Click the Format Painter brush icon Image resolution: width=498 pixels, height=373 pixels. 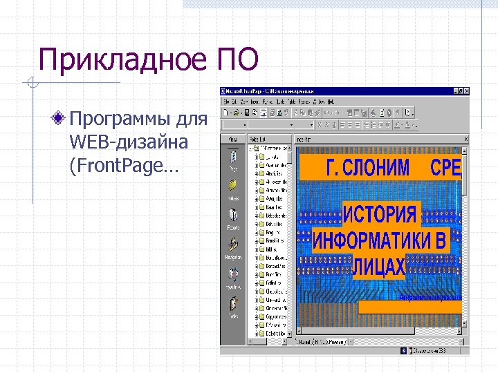coord(317,113)
